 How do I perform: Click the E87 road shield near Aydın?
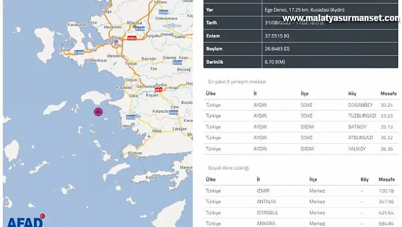click(159, 89)
